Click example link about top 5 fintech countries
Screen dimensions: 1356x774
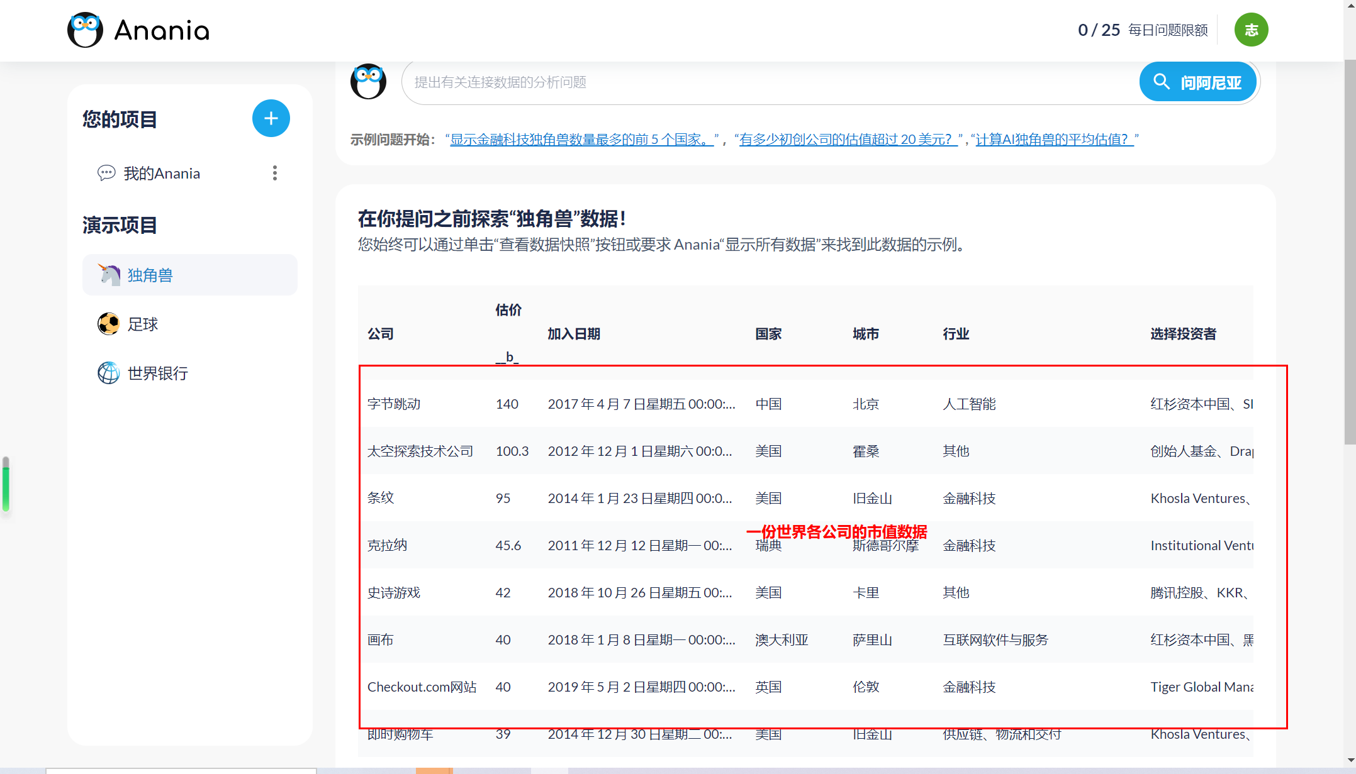pyautogui.click(x=581, y=140)
